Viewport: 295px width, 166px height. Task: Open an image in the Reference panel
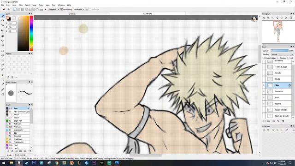click(x=264, y=130)
